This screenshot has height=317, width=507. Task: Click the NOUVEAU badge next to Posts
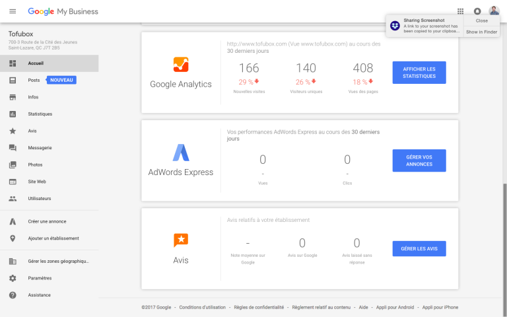click(61, 80)
